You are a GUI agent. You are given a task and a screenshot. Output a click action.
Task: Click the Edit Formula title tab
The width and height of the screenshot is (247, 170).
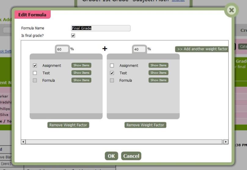[x=33, y=15]
